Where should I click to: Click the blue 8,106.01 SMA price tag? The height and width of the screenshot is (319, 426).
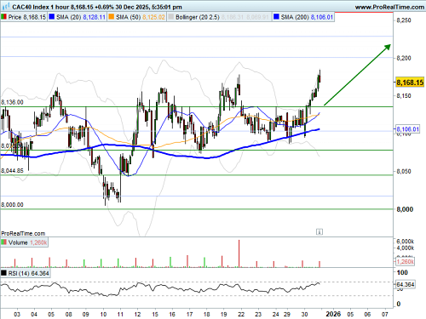[x=407, y=129]
